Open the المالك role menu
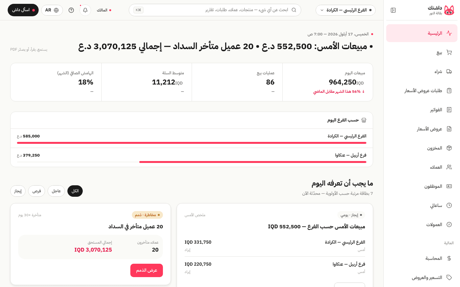The image size is (460, 287). tap(104, 10)
